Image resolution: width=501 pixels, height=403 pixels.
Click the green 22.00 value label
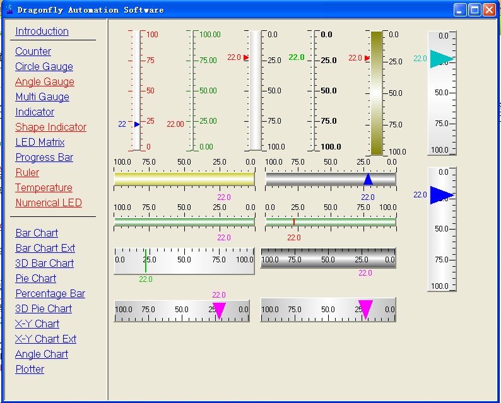(x=175, y=124)
